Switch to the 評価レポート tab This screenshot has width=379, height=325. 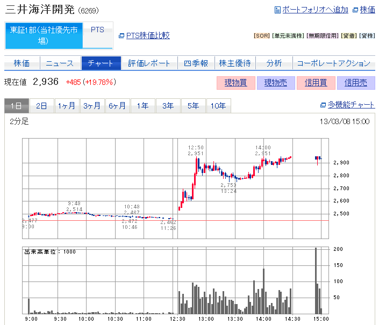149,63
